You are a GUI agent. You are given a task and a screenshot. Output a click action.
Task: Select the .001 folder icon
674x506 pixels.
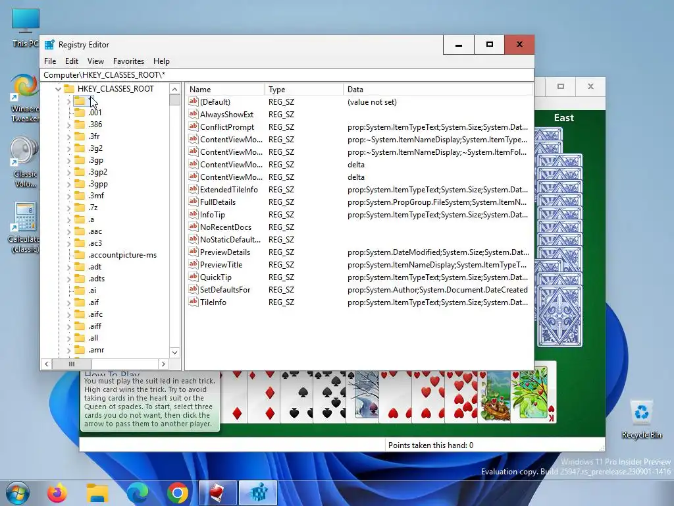tap(80, 112)
